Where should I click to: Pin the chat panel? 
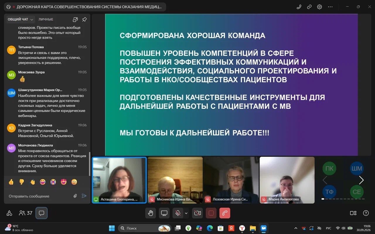coord(84,19)
